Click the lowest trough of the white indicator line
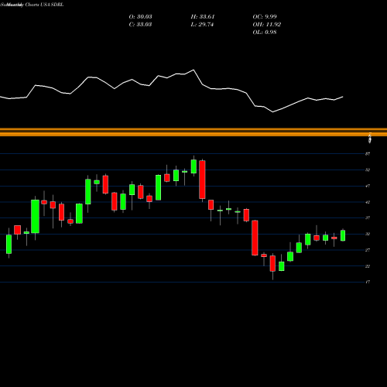 [273, 112]
